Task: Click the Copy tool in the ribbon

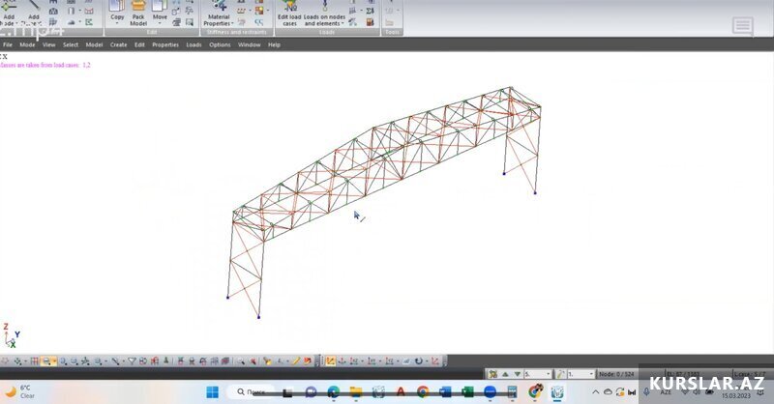Action: coord(117,11)
